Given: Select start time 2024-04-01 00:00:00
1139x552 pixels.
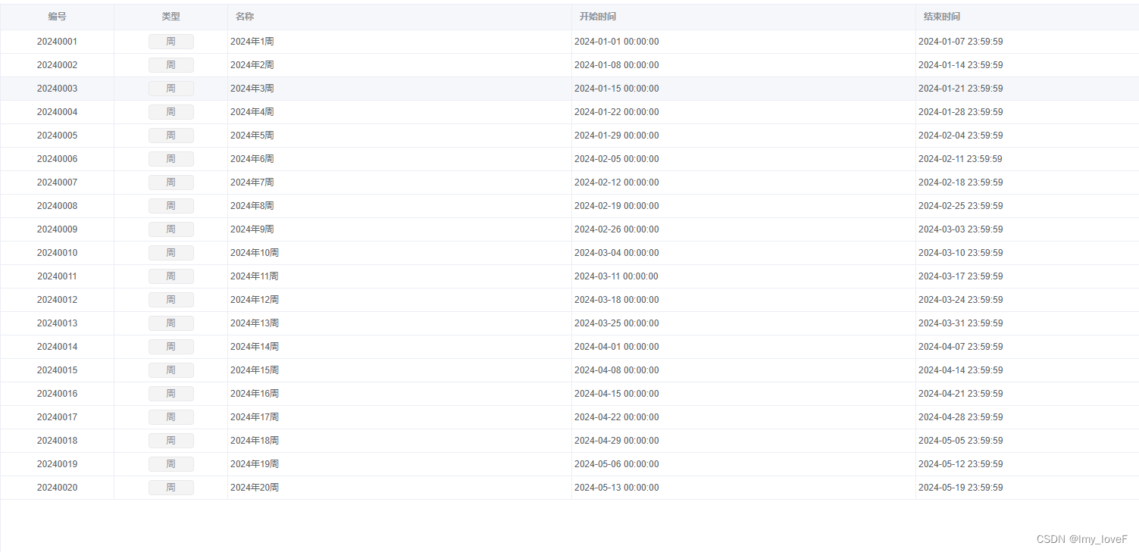Looking at the screenshot, I should click(617, 347).
